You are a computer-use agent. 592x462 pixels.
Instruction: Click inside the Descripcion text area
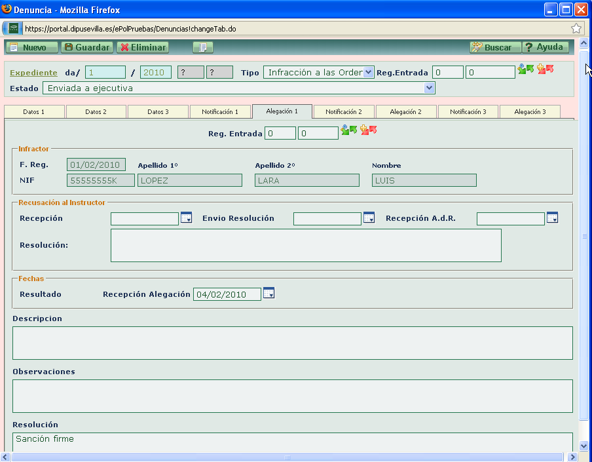pos(292,343)
